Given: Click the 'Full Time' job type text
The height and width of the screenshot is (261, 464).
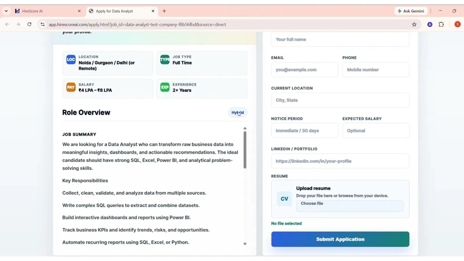Looking at the screenshot, I should pyautogui.click(x=182, y=63).
